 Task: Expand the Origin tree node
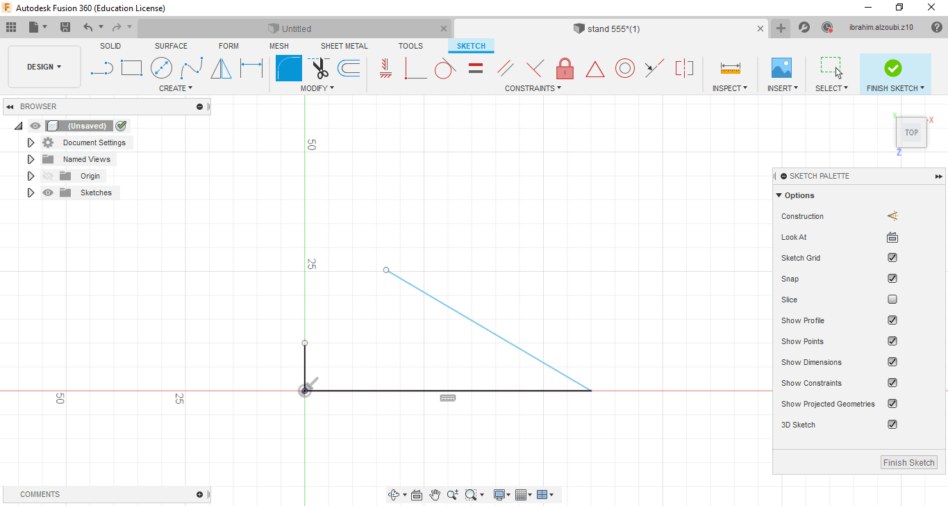(31, 176)
